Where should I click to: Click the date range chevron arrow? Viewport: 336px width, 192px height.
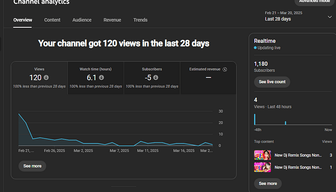click(330, 17)
